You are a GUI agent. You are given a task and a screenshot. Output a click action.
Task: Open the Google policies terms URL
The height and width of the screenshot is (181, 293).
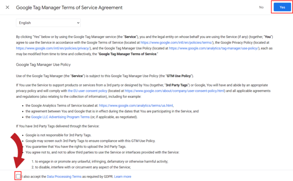point(176,43)
